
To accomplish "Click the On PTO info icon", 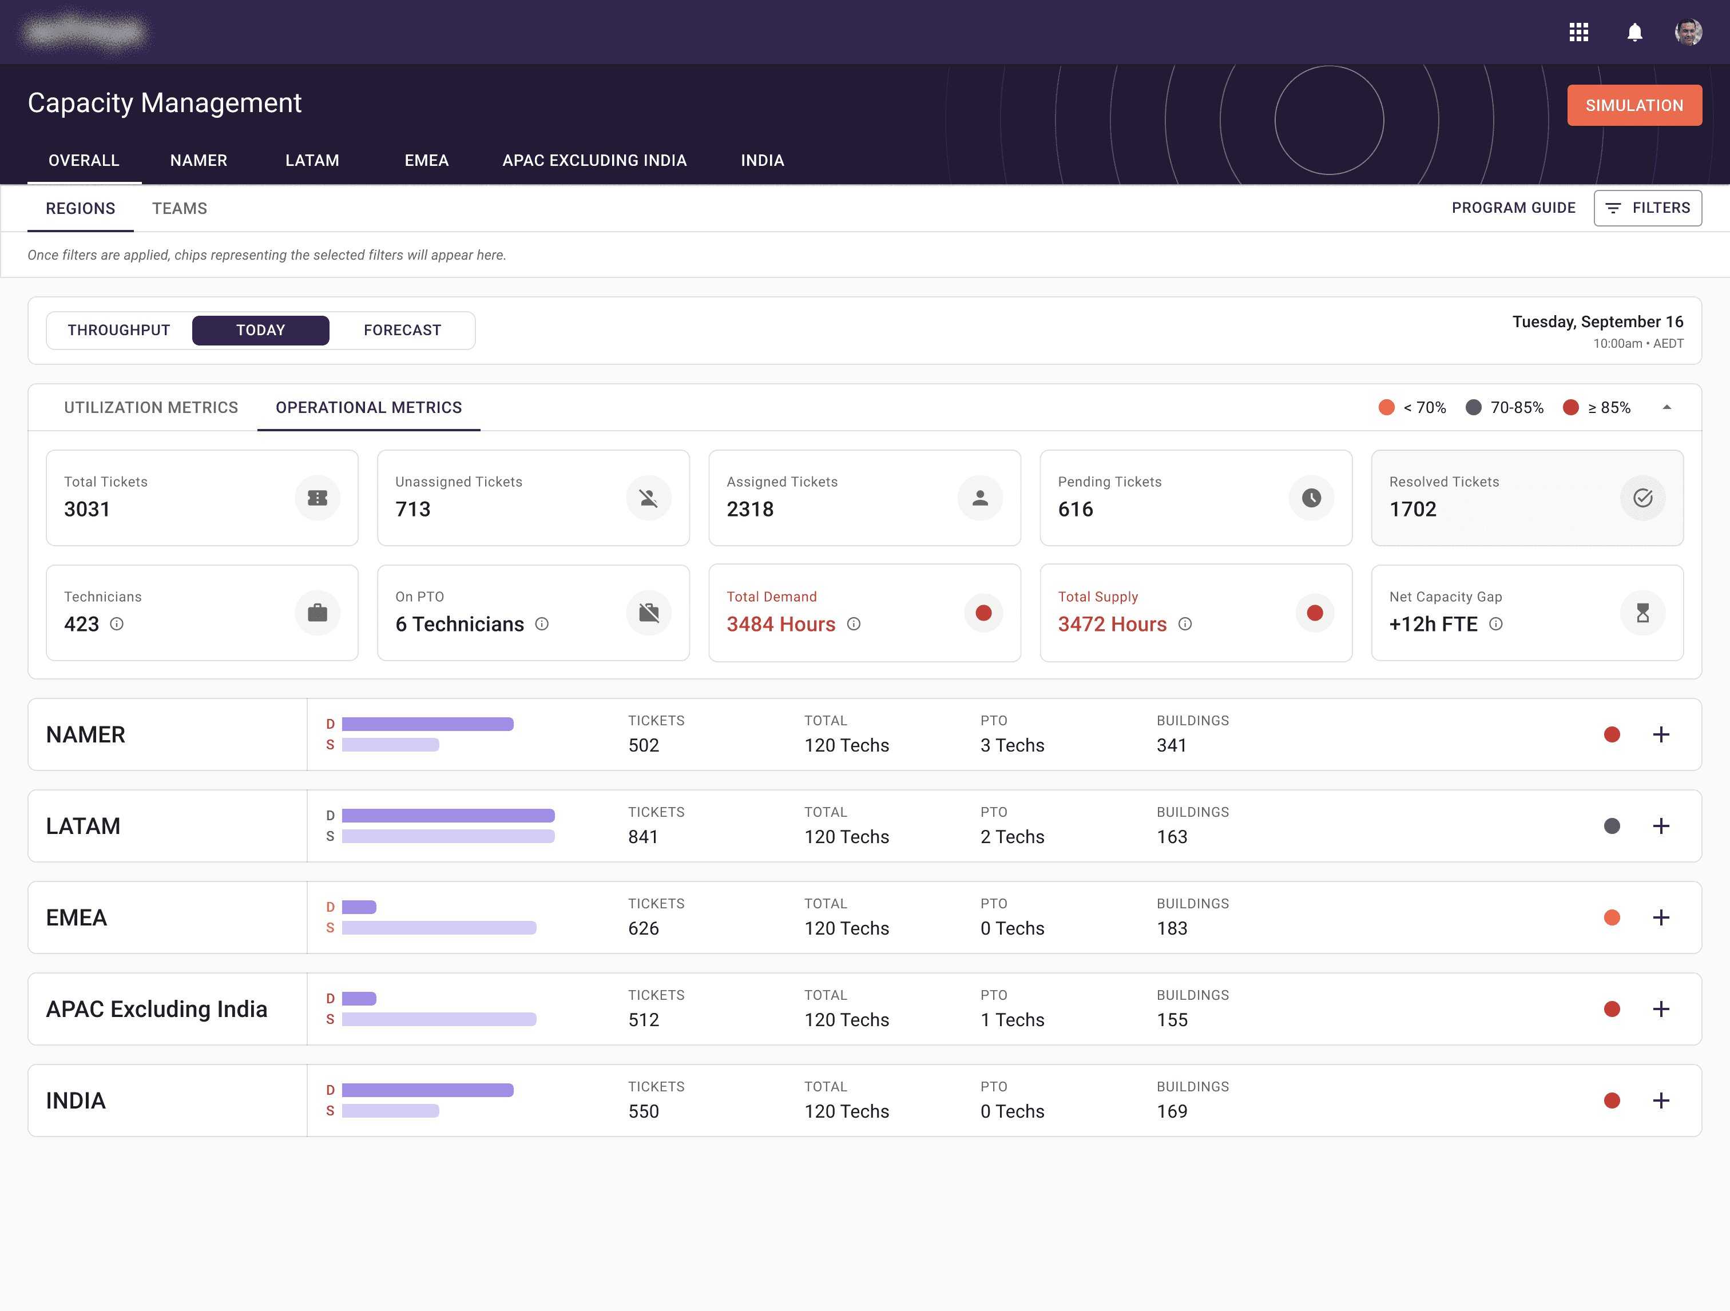I will click(x=542, y=624).
